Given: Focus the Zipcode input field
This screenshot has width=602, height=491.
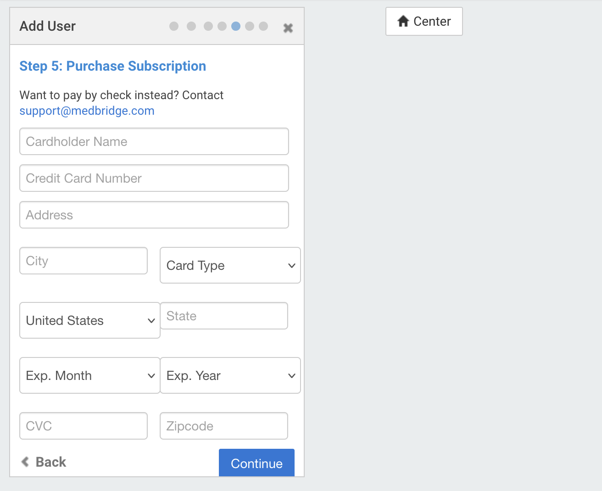Looking at the screenshot, I should [224, 426].
